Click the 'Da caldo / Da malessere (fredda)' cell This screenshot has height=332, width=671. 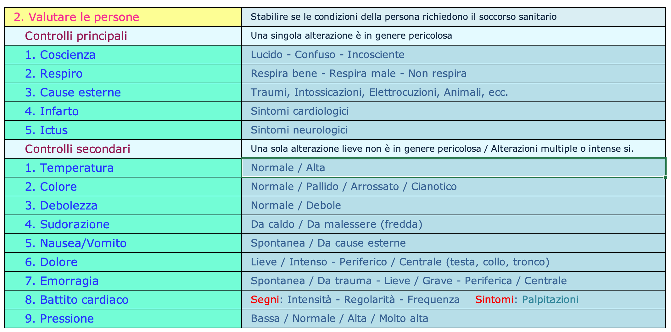tap(453, 224)
